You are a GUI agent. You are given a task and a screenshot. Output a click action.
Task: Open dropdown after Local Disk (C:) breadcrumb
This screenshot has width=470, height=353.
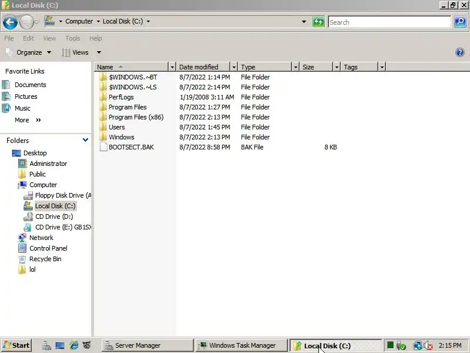149,21
